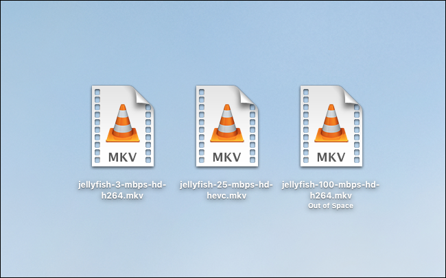Screen dimensions: 446x278
Task: Click the filename text jellyfish-3-mbps-hd-h264.mkv
Action: click(122, 190)
